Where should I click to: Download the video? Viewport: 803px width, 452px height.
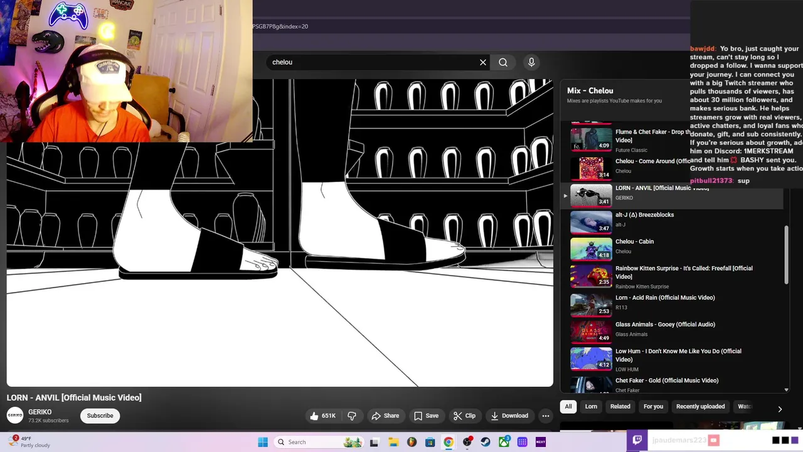coord(509,416)
